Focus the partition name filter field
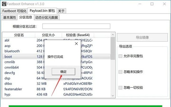The width and height of the screenshot is (171, 107). (x=76, y=26)
